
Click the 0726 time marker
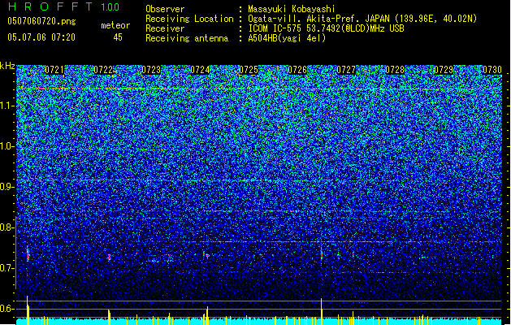pos(297,70)
